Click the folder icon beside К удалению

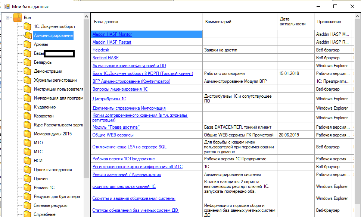point(27,107)
